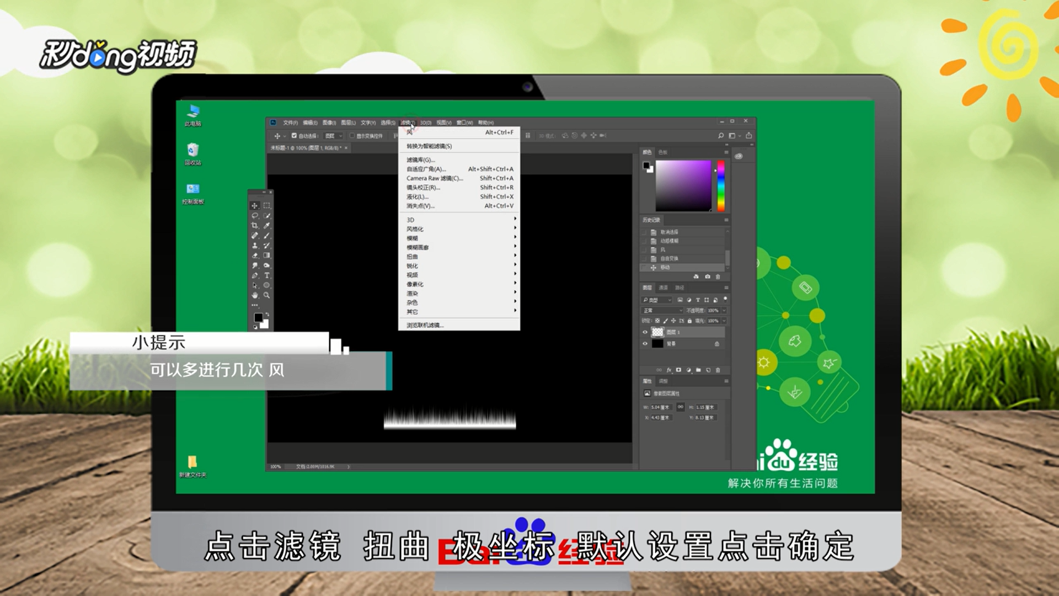The image size is (1059, 596).
Task: Select the Zoom magnifier tool
Action: pyautogui.click(x=267, y=295)
